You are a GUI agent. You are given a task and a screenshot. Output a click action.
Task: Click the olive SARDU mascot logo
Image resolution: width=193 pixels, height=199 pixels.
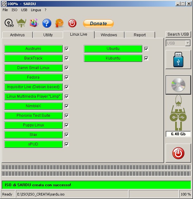click(178, 113)
